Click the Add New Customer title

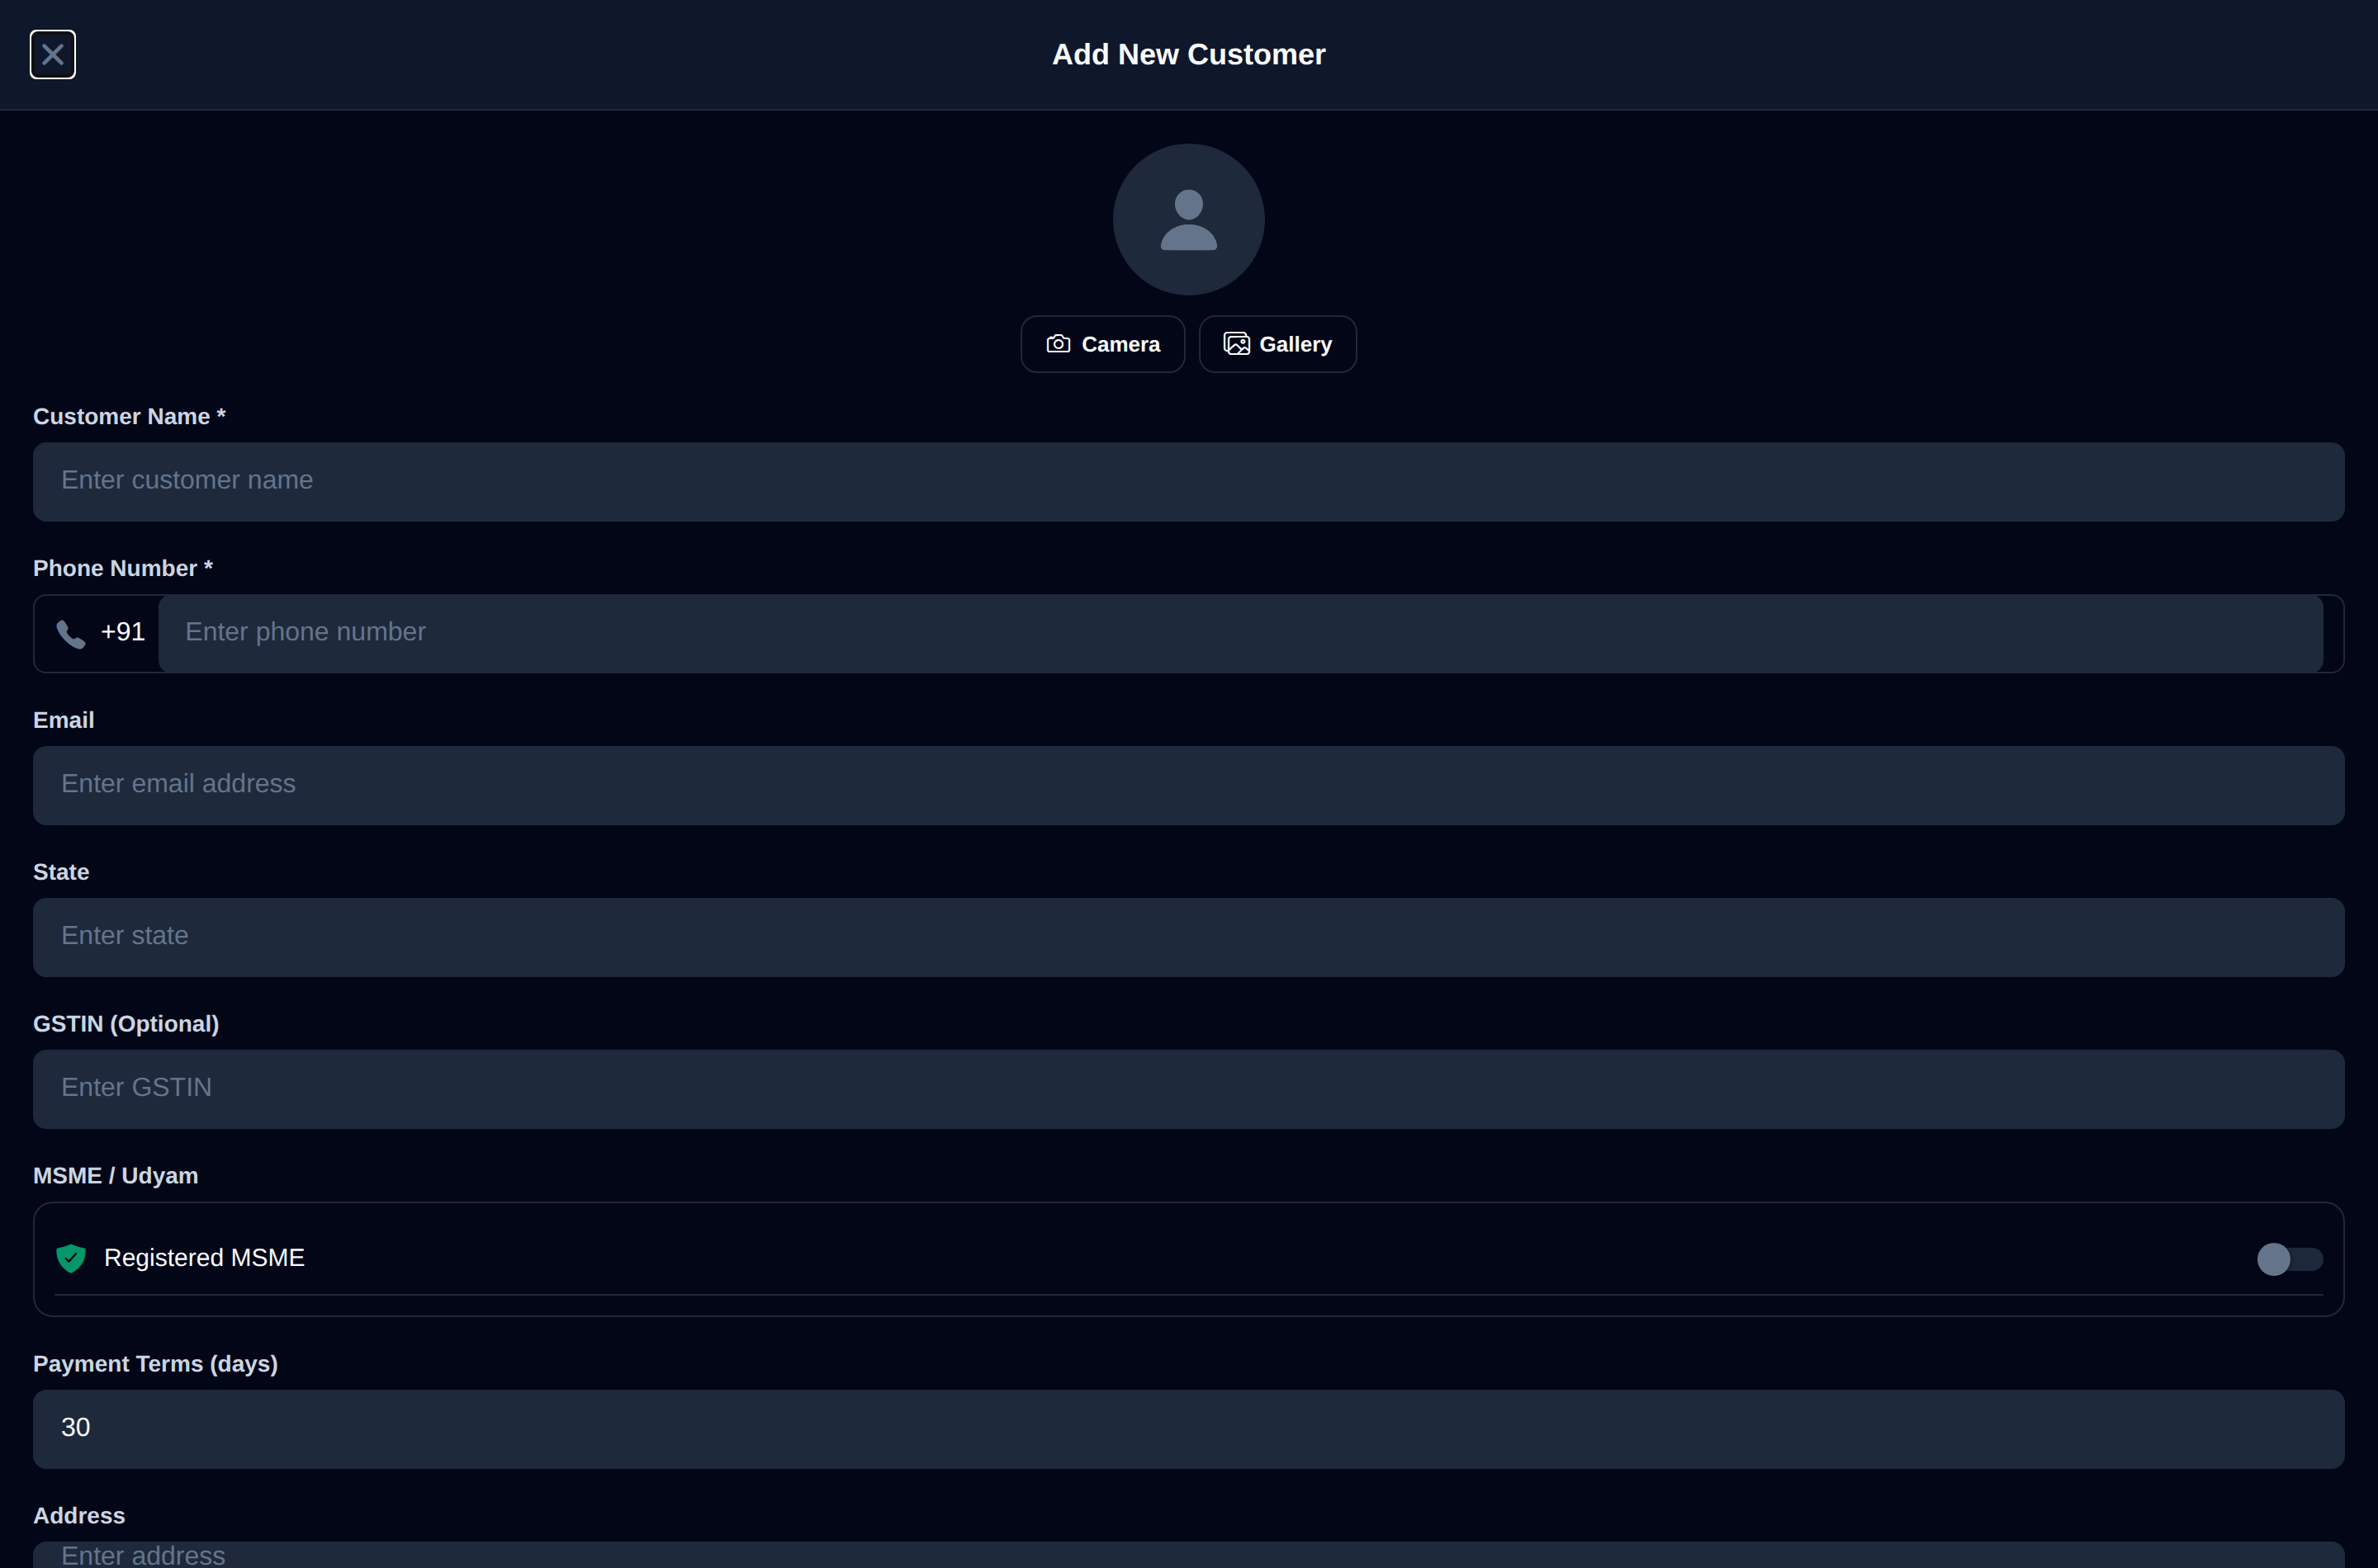click(x=1188, y=55)
